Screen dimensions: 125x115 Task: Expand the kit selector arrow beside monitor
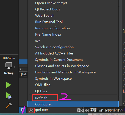[15, 67]
